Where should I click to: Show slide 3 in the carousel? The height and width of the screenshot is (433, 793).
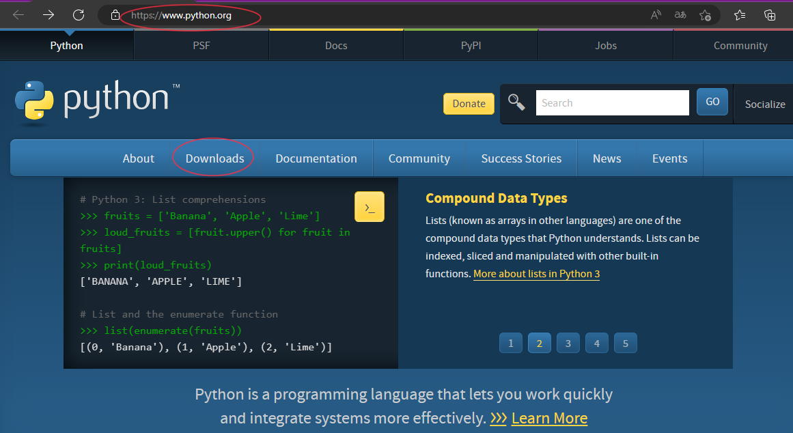pos(568,343)
